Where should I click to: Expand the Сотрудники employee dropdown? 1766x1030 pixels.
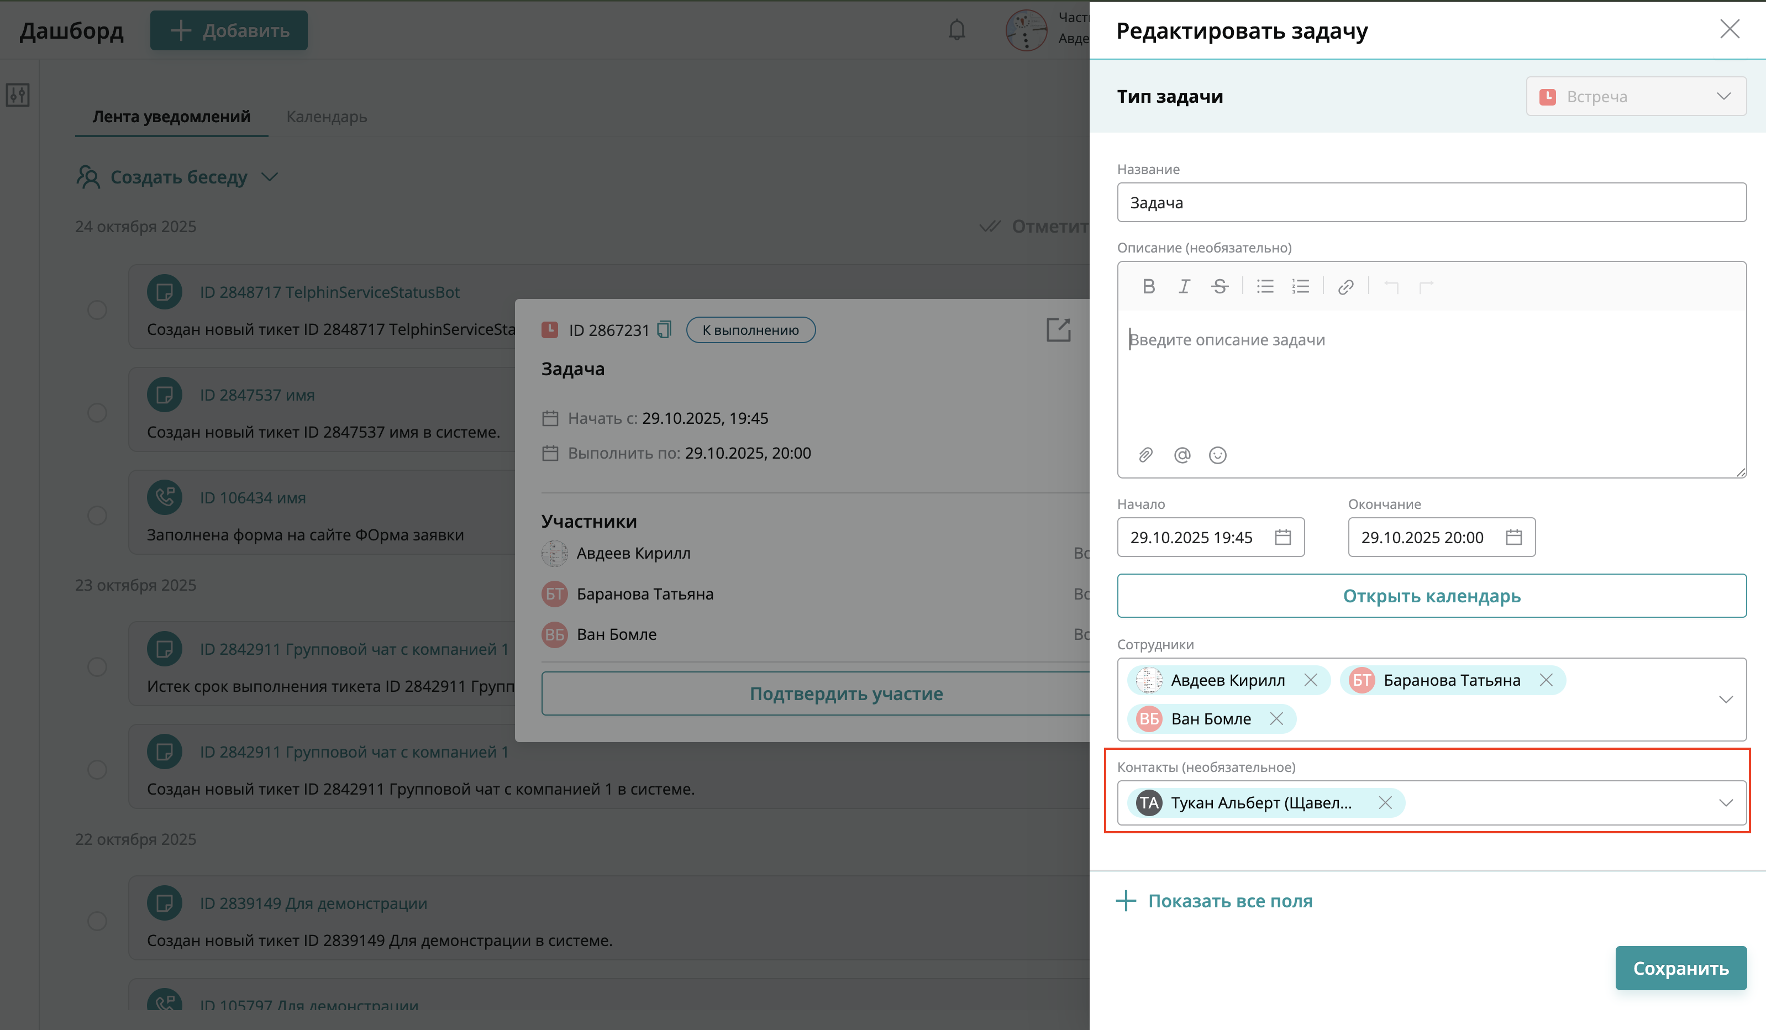coord(1725,699)
